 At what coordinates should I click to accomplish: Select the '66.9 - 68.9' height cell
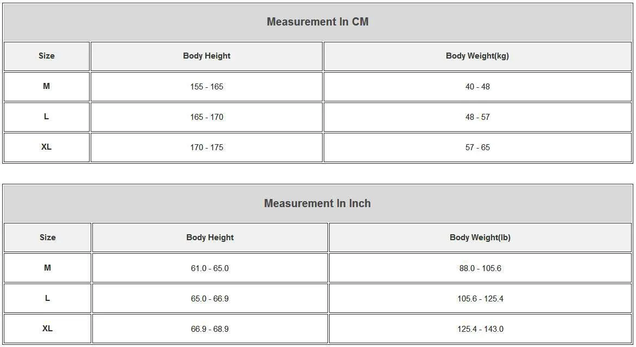[210, 329]
